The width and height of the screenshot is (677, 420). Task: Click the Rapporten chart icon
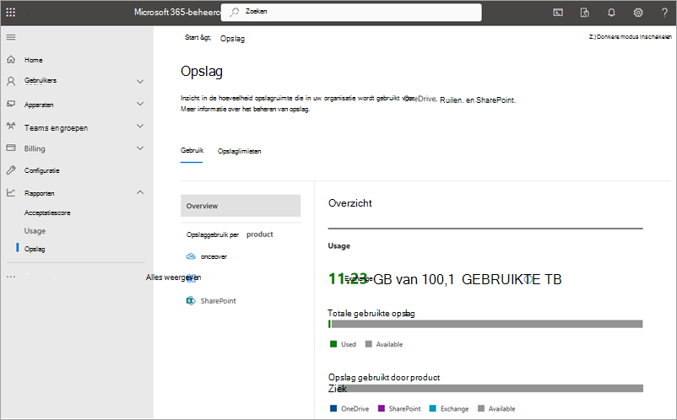(11, 193)
